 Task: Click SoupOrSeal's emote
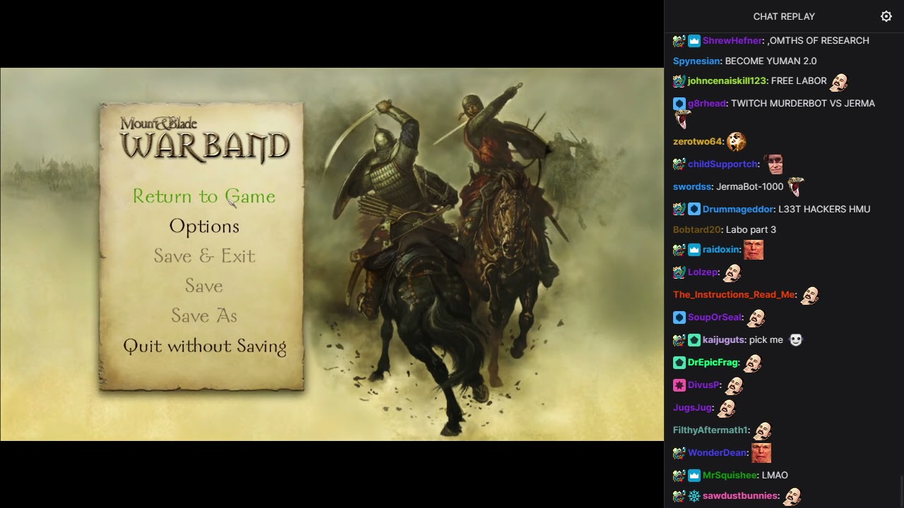pyautogui.click(x=756, y=318)
